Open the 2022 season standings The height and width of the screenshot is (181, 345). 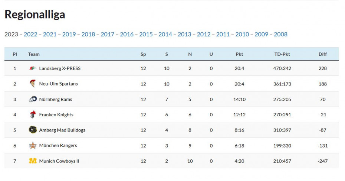click(30, 34)
